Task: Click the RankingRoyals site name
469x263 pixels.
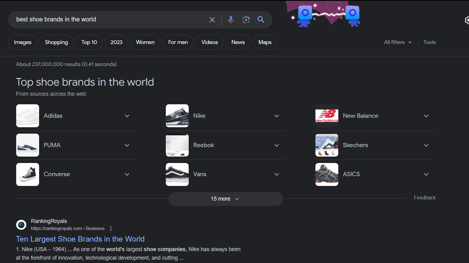Action: [49, 221]
